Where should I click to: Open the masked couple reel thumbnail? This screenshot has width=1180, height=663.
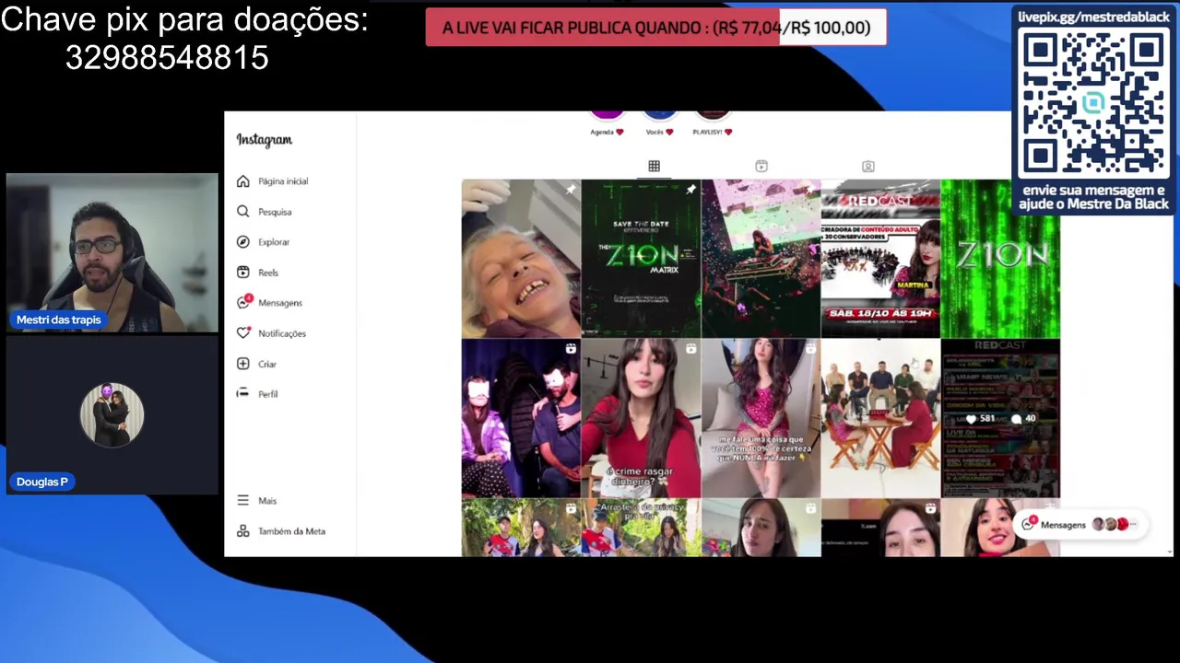(521, 418)
